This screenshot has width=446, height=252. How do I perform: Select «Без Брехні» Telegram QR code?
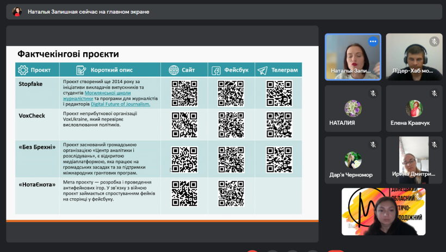coord(280,159)
